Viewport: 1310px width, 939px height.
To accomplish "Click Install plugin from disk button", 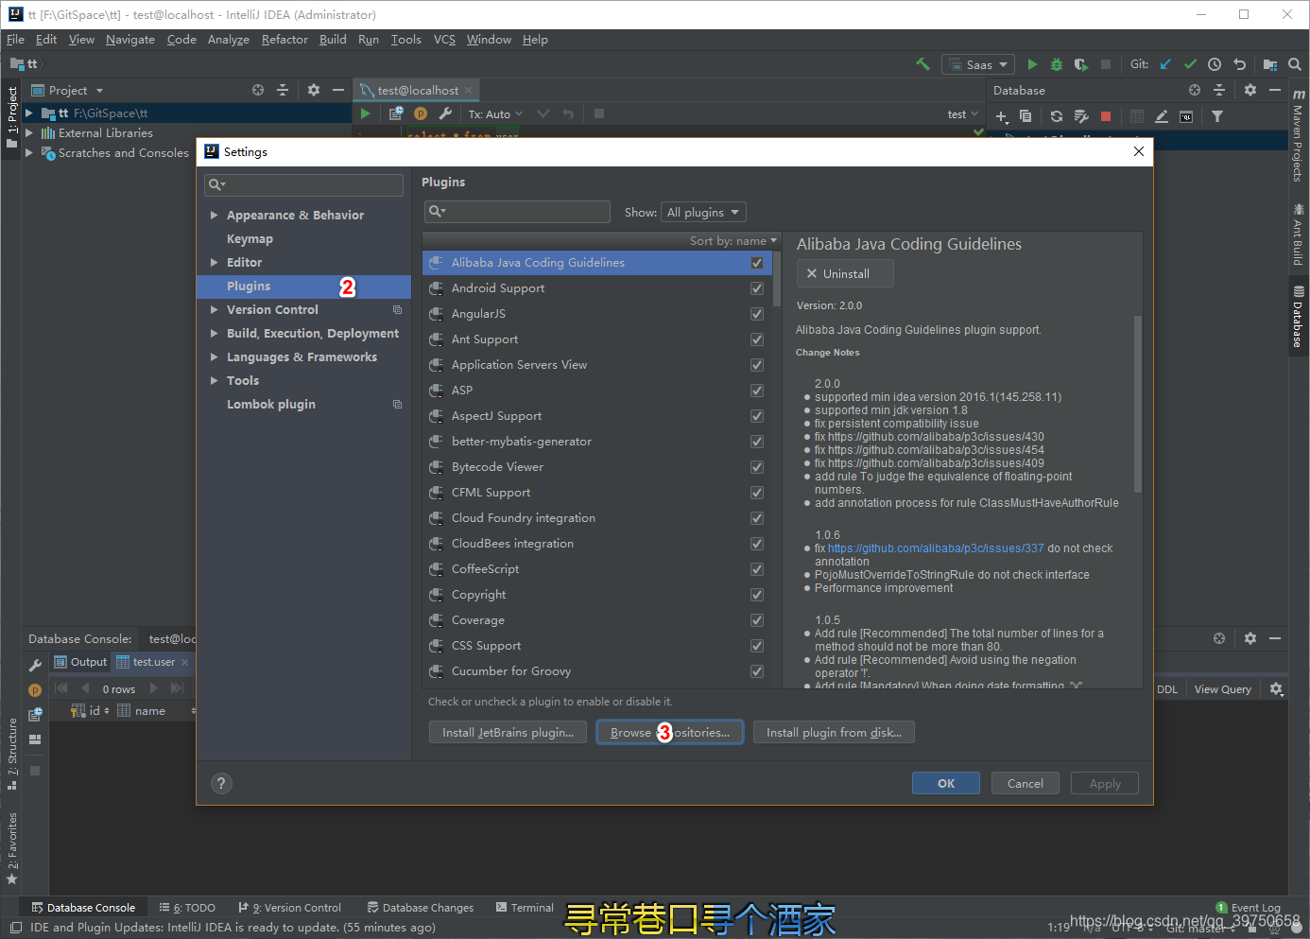I will click(x=834, y=733).
